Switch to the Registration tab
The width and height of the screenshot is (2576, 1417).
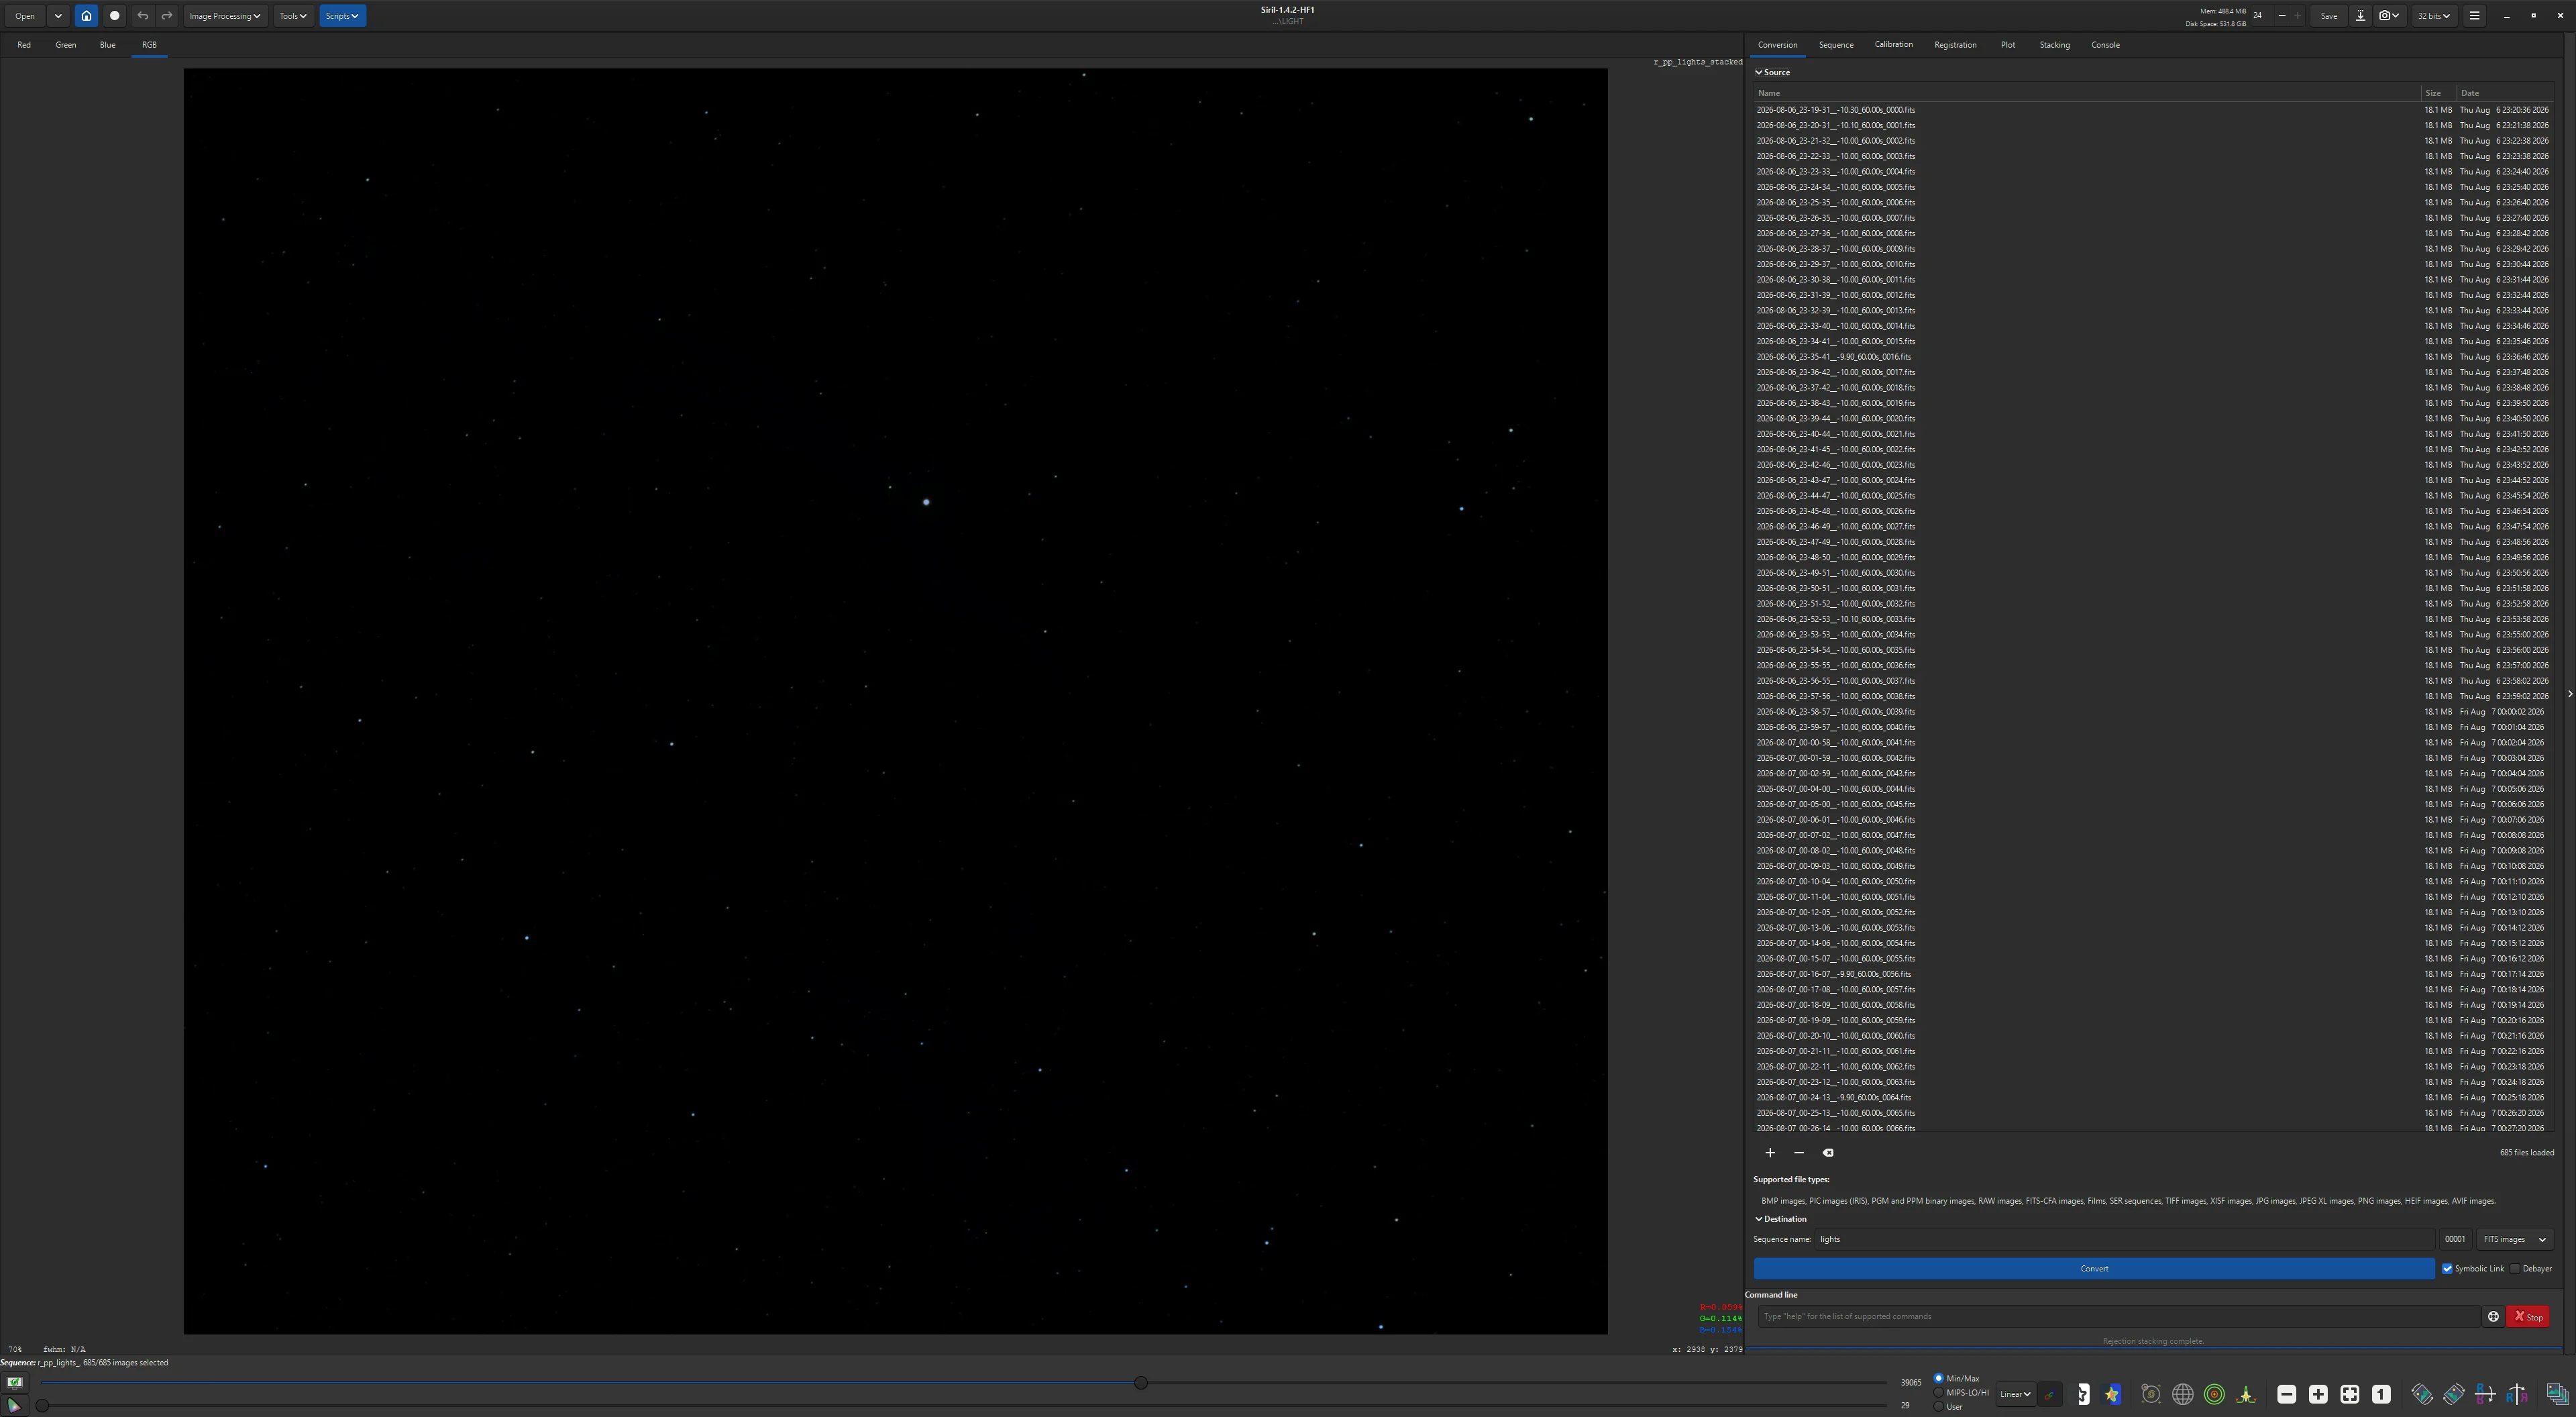tap(1955, 45)
